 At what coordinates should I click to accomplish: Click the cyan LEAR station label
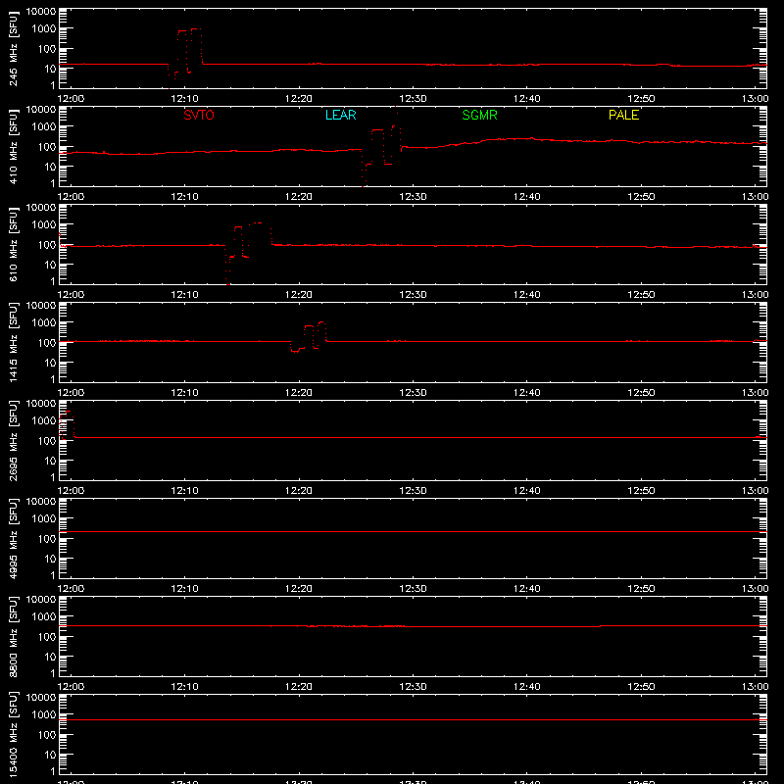[340, 115]
